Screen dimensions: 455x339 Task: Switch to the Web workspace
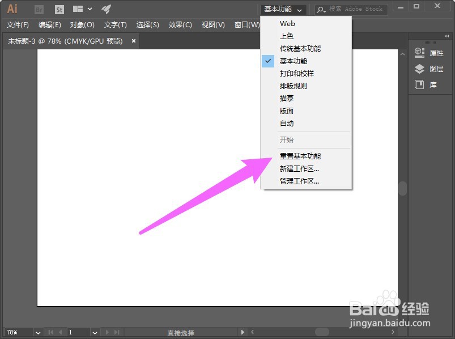287,24
